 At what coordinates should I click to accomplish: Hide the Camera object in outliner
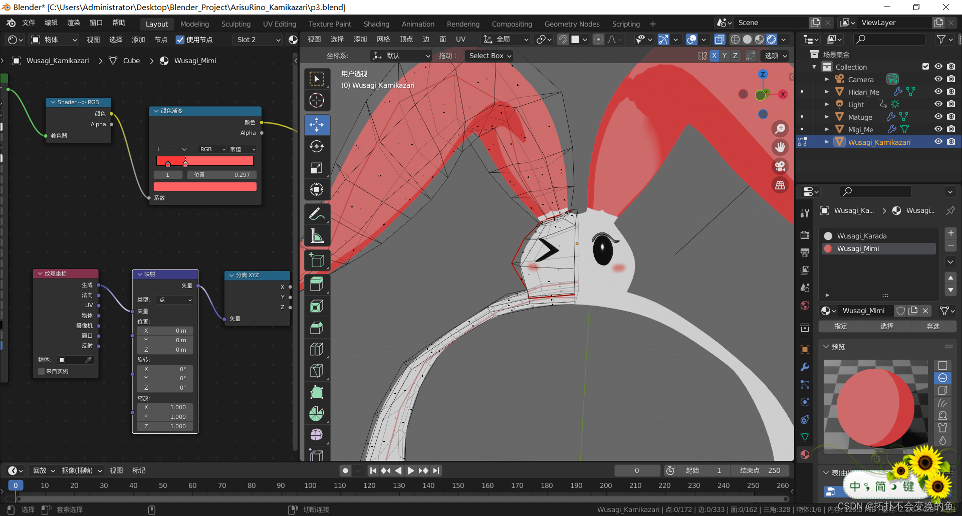point(938,79)
